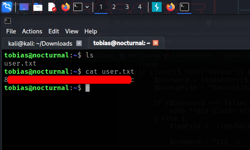Expand the terminal launcher dropdown arrow
250x150 pixels.
pyautogui.click(x=87, y=7)
